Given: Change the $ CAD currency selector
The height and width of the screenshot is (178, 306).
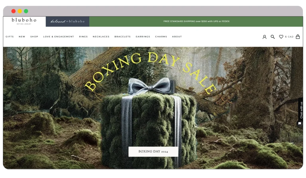Looking at the screenshot, I should (x=289, y=37).
